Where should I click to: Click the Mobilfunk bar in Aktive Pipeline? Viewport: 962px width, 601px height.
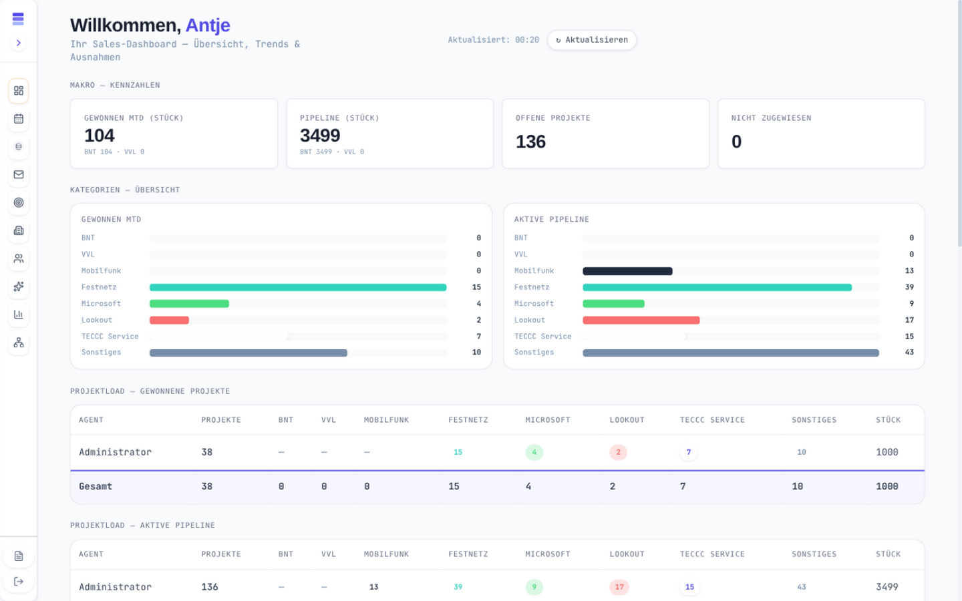pos(627,271)
